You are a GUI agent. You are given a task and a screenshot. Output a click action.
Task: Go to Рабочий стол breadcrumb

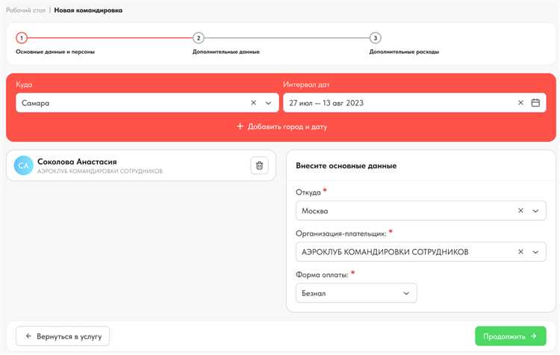pos(25,10)
